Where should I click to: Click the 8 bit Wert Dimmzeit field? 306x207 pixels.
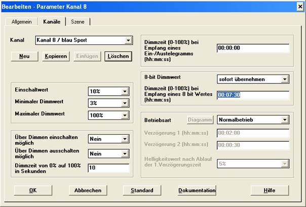tap(252, 95)
